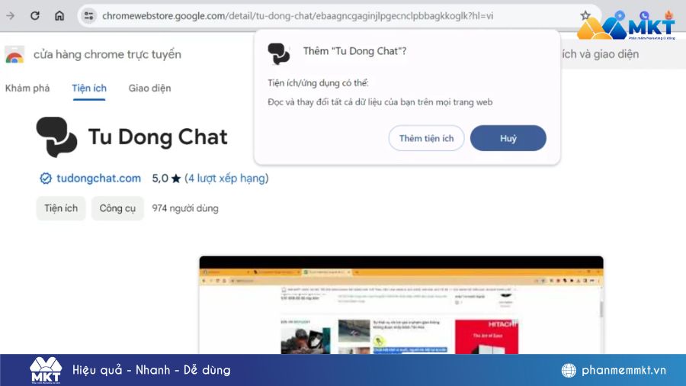The image size is (686, 386).
Task: Open the Khám phá tab
Action: pos(27,88)
